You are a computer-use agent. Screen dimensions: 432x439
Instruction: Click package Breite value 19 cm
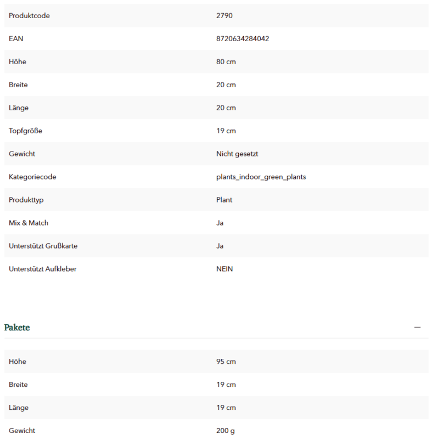click(226, 385)
